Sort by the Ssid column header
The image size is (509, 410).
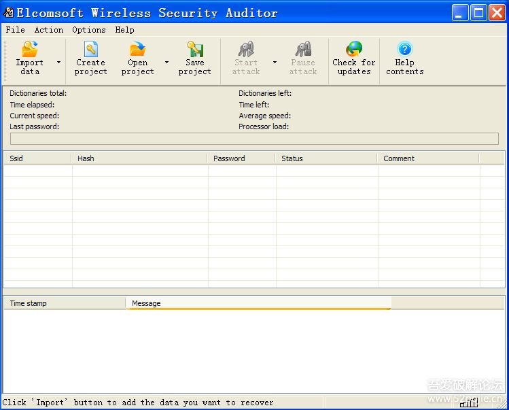37,158
